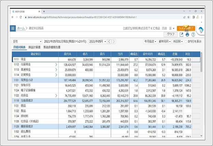Select the 1152 前払費用 row

click(x=106, y=132)
